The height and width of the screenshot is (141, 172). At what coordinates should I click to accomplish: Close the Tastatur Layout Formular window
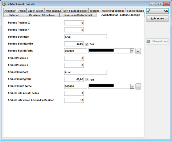167,4
